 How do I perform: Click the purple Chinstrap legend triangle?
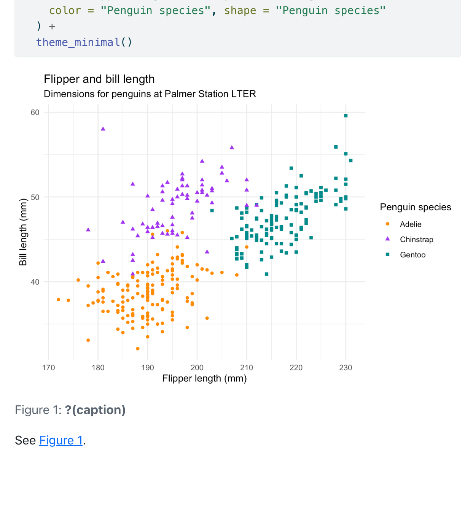click(387, 239)
